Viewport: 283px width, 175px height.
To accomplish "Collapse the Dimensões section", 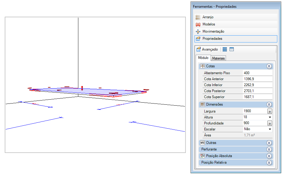I will click(x=269, y=104).
